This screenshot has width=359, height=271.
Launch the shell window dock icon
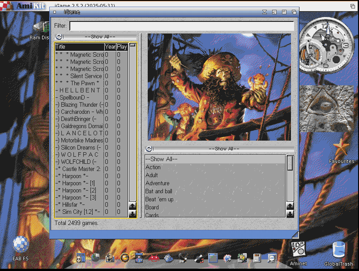click(213, 258)
